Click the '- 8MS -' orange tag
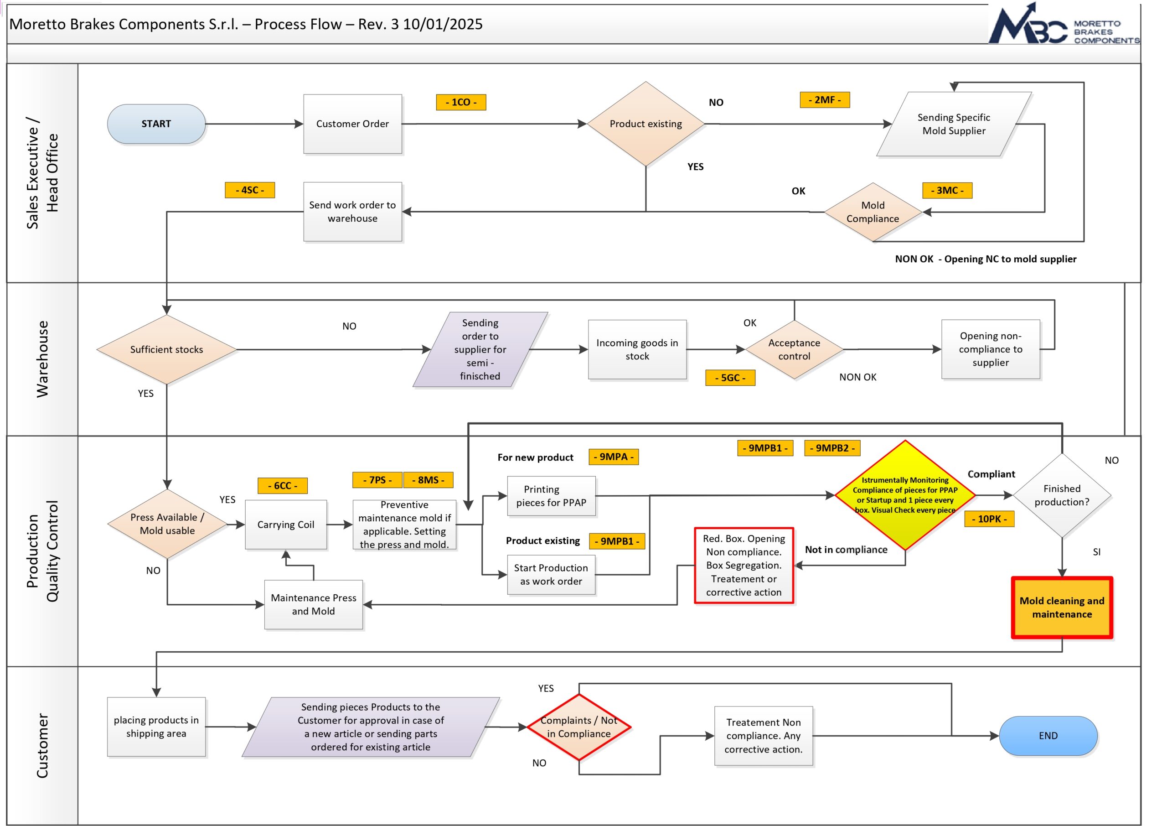1167x826 pixels. click(428, 480)
